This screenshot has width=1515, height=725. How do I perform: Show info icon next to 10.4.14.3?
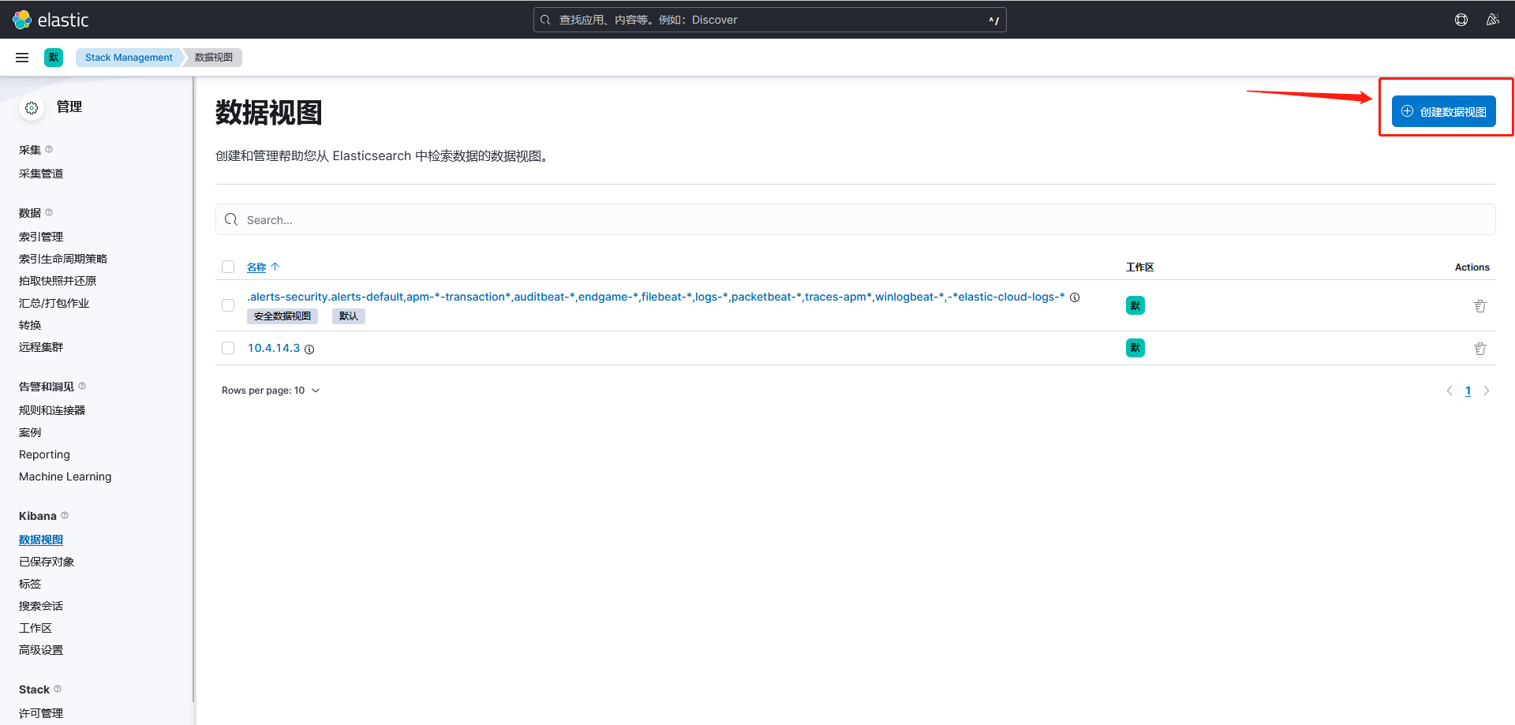pos(309,349)
